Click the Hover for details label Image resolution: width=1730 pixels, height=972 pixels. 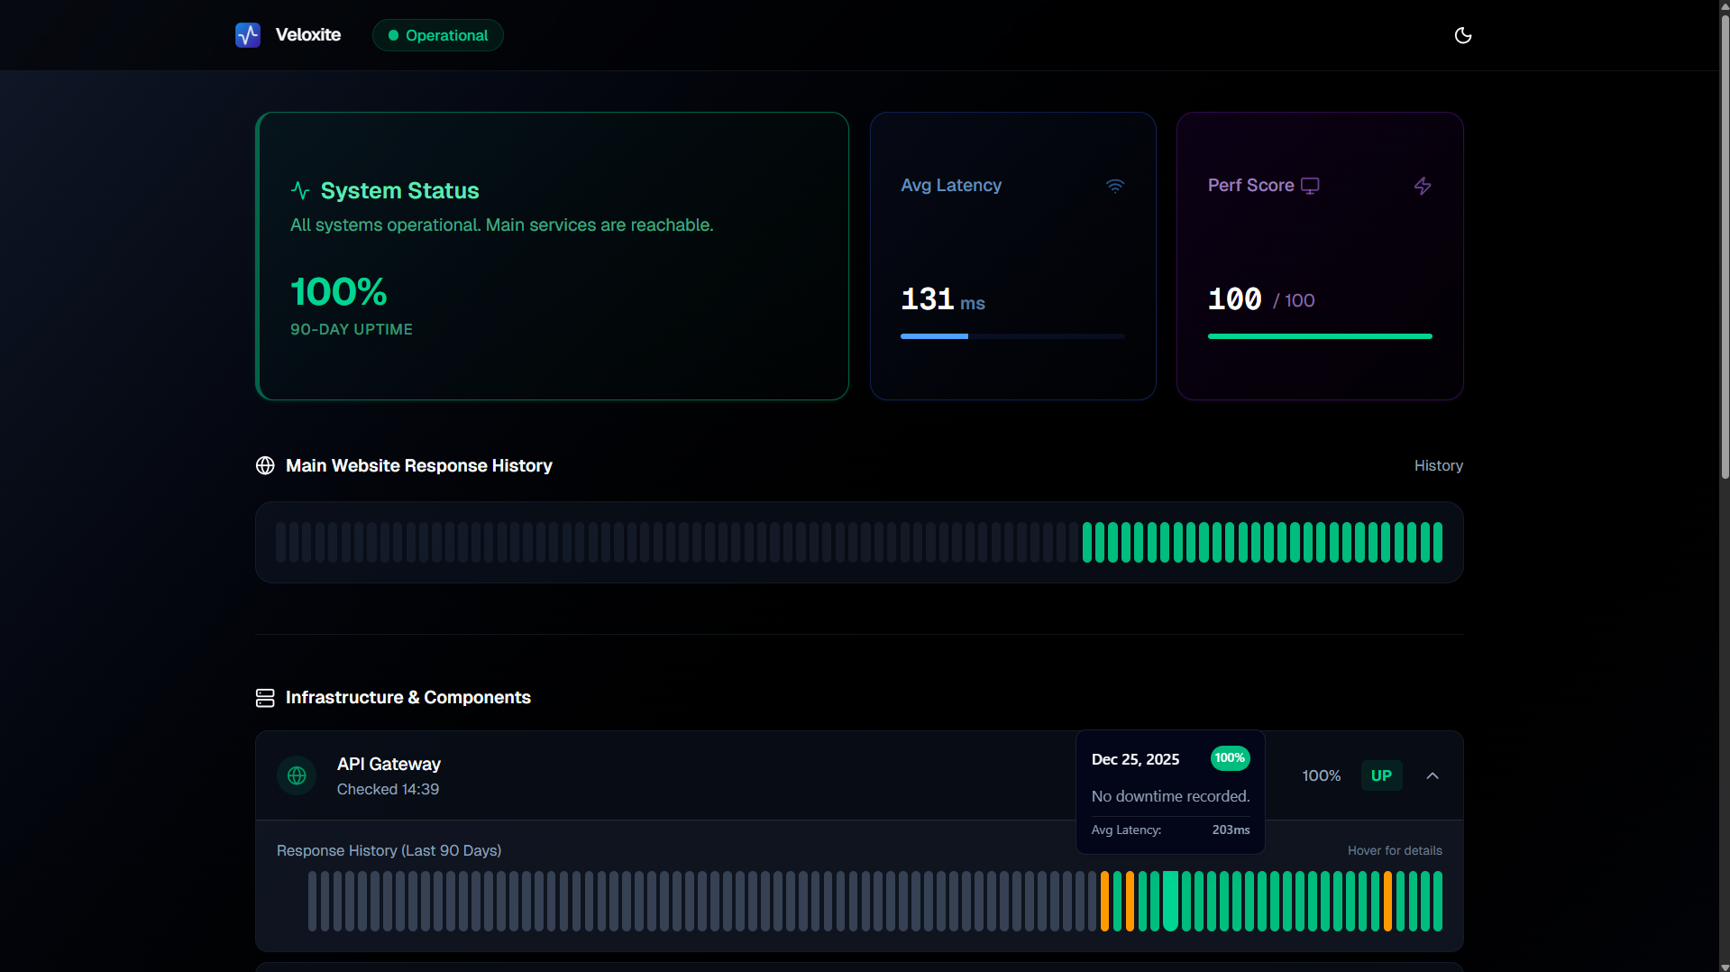pyautogui.click(x=1395, y=849)
